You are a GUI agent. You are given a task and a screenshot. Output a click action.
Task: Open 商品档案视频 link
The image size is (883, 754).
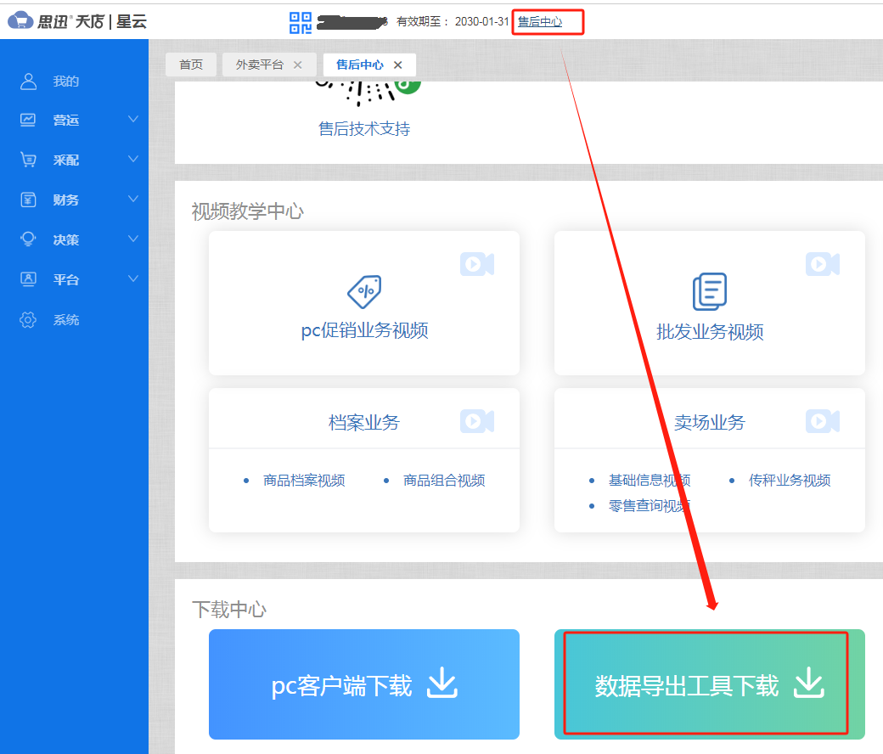point(304,481)
